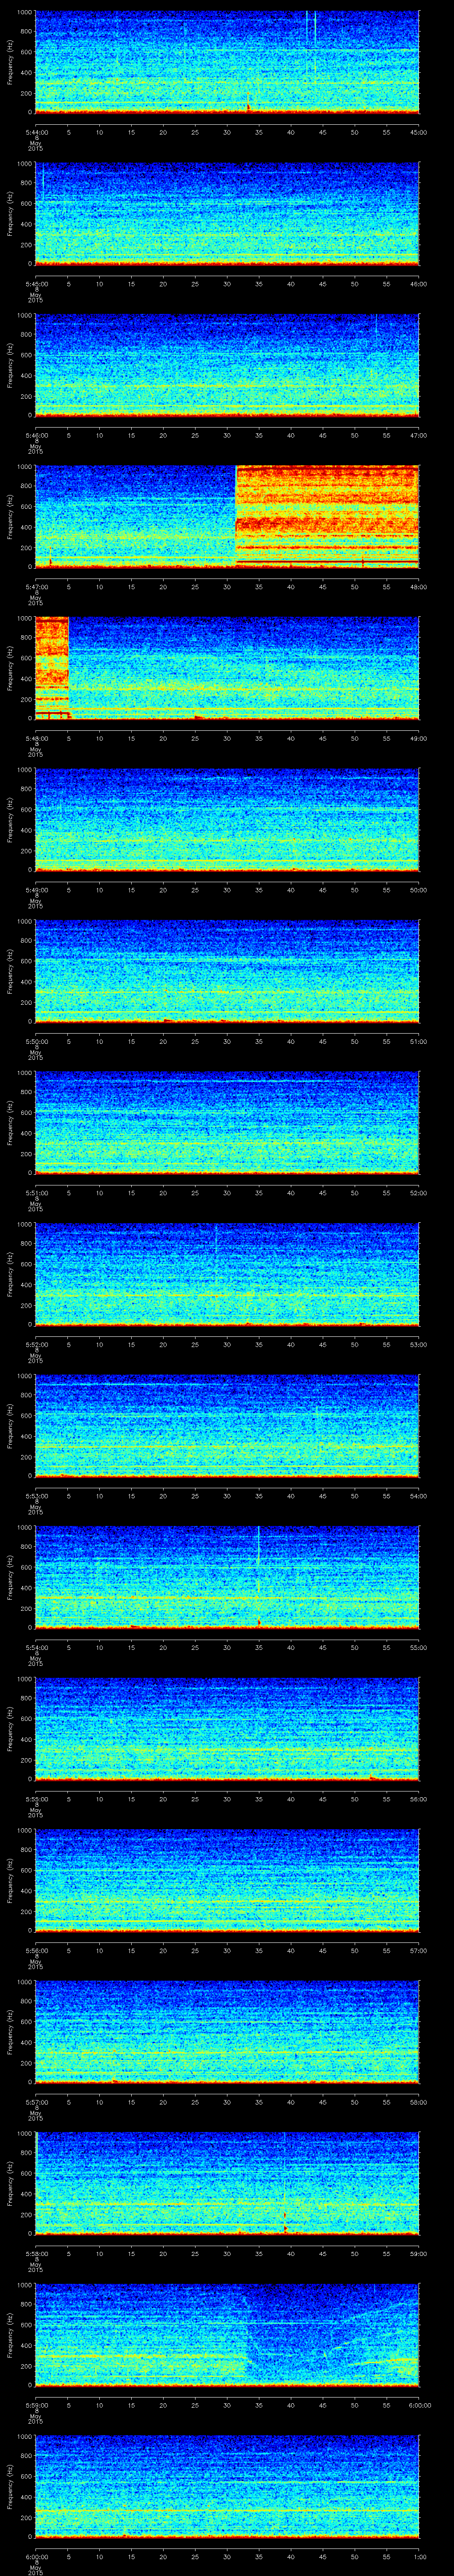The width and height of the screenshot is (454, 2576).
Task: Select the spectrogram panel starting at 5:50:00
Action: click(x=227, y=971)
